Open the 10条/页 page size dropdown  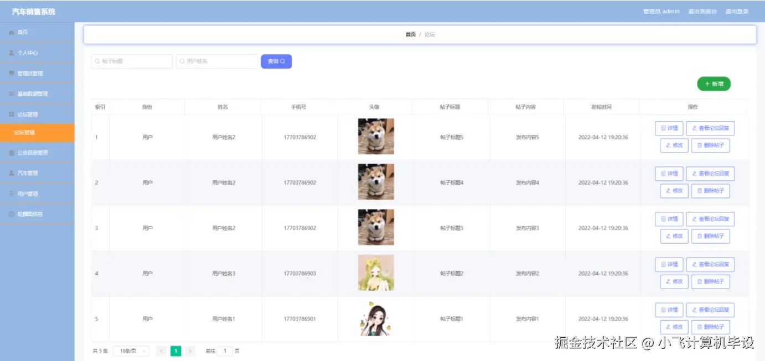pyautogui.click(x=131, y=351)
